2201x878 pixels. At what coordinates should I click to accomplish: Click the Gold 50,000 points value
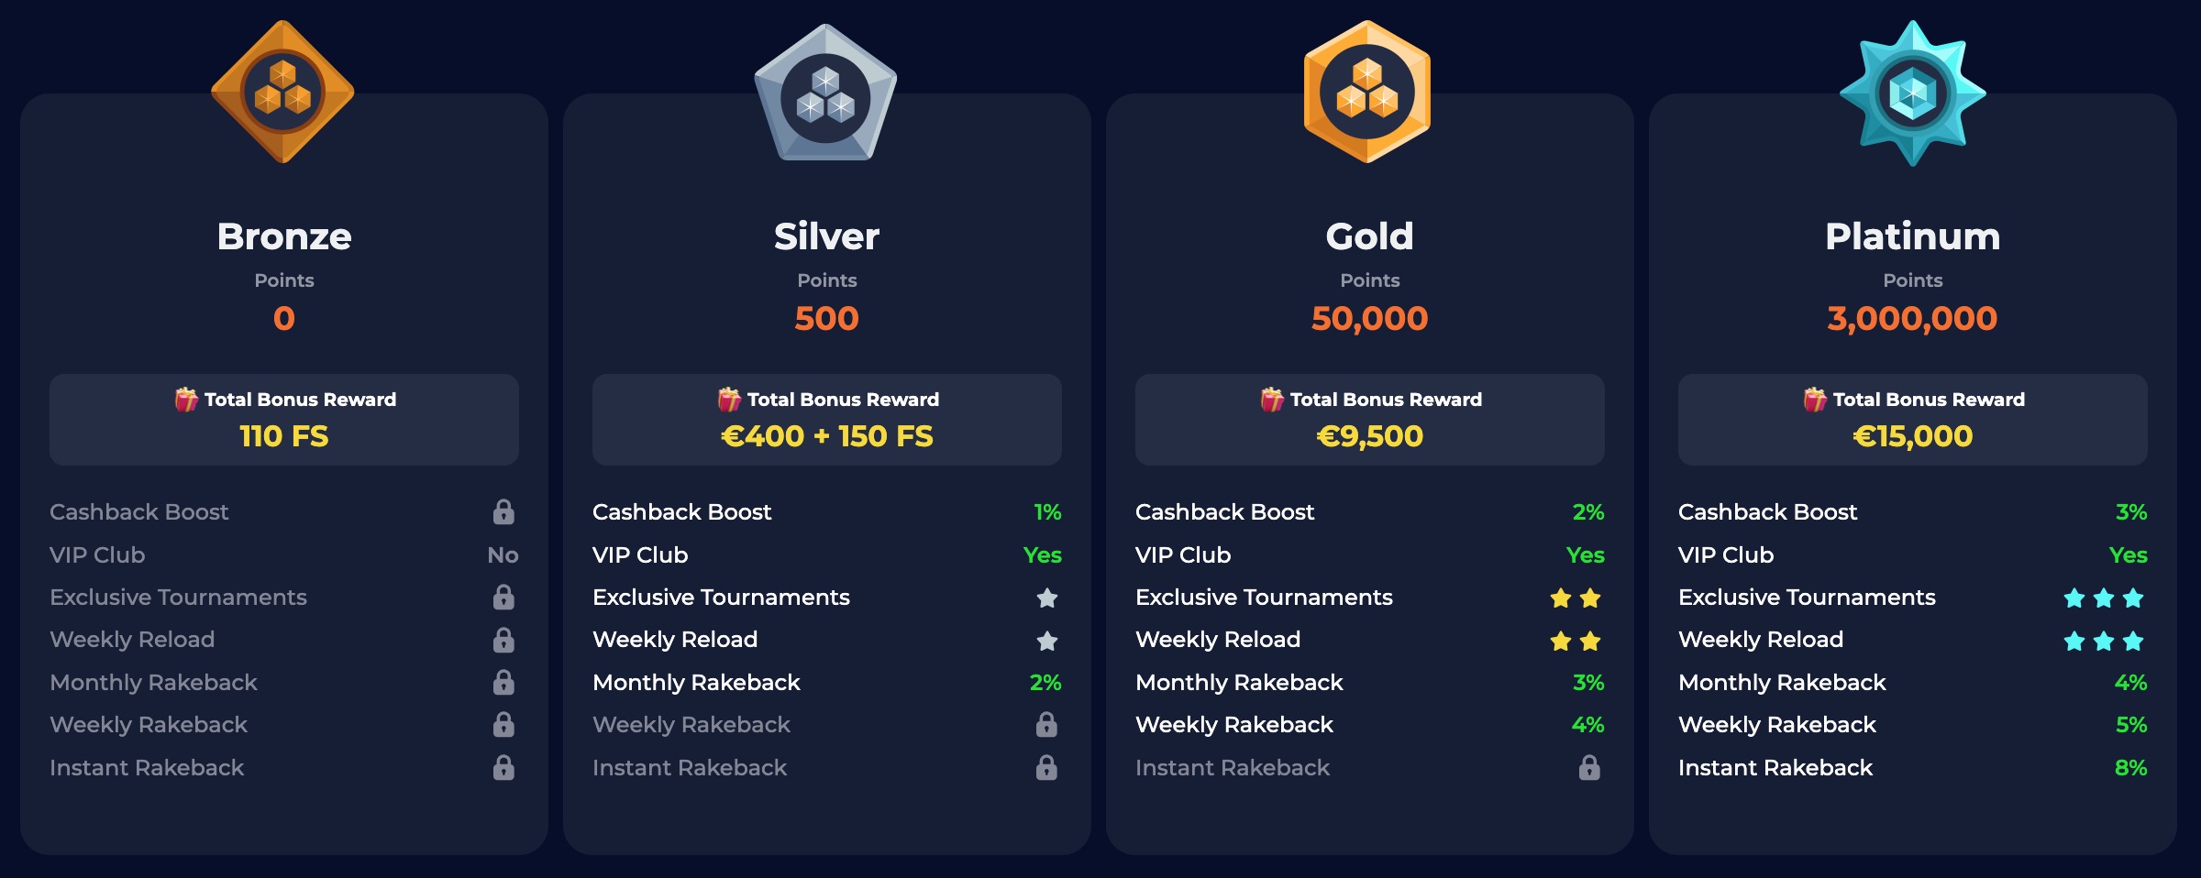coord(1370,318)
